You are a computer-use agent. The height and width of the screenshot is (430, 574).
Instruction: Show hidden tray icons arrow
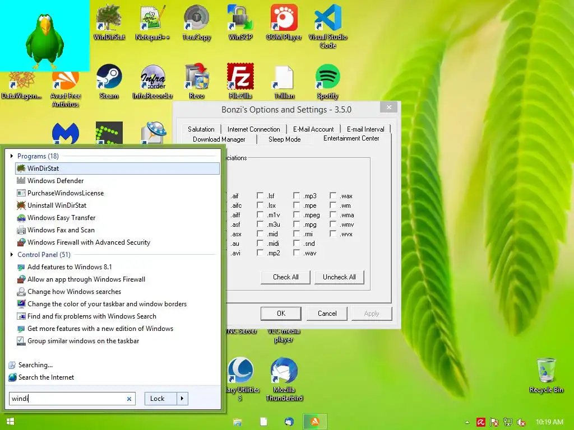(x=467, y=422)
